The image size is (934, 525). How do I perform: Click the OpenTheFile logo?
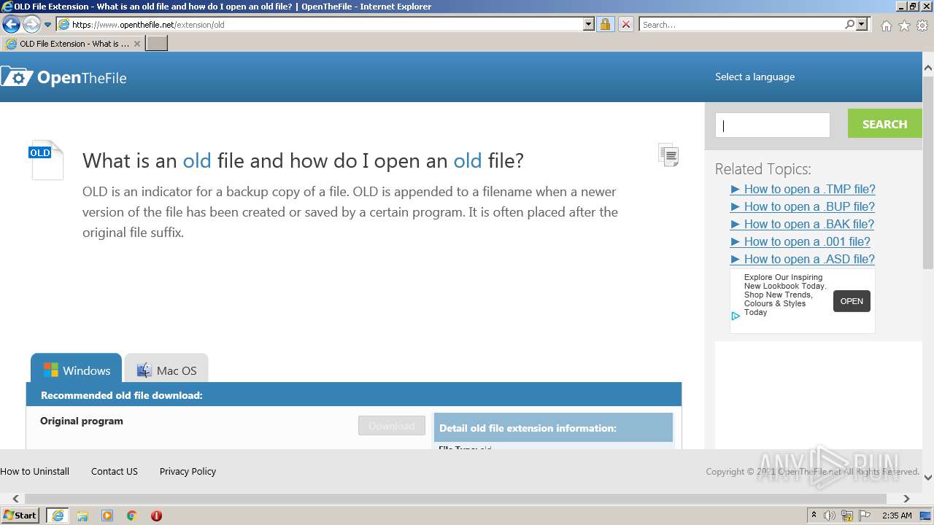click(63, 77)
